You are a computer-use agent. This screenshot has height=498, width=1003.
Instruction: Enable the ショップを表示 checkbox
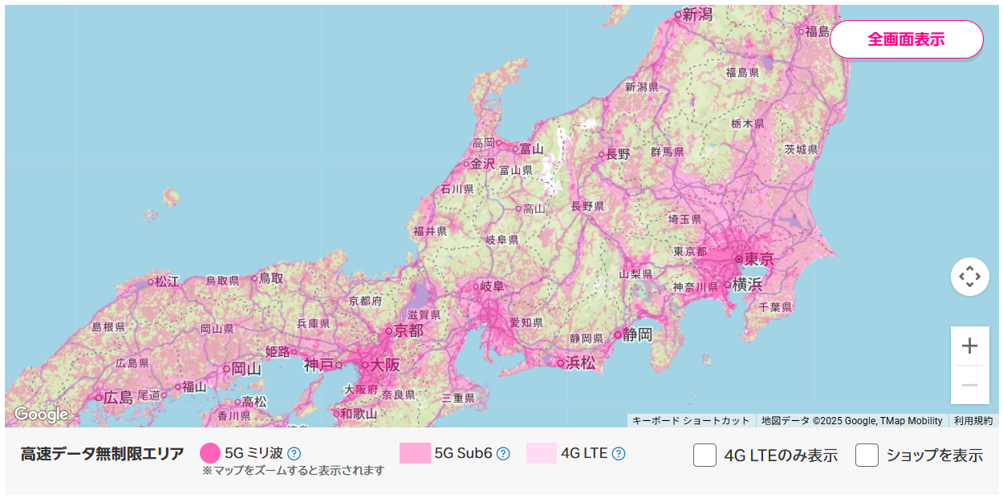pos(867,455)
